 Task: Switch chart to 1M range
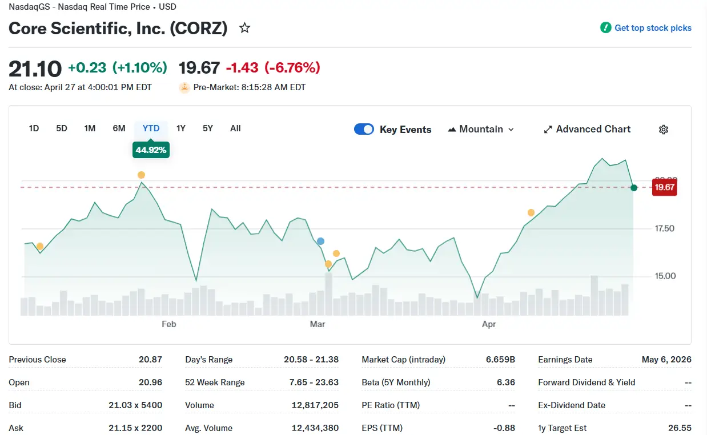click(90, 128)
